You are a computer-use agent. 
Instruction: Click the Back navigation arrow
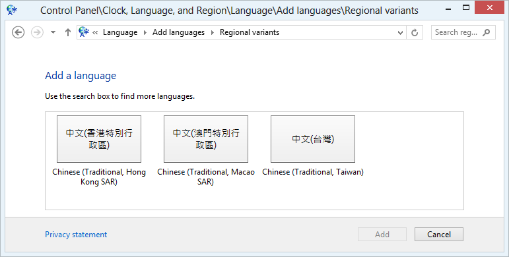(18, 32)
